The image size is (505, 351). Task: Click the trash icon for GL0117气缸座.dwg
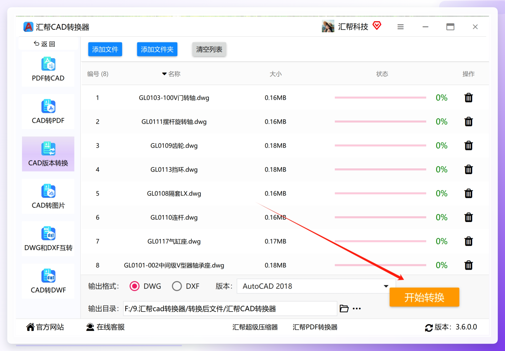pyautogui.click(x=468, y=241)
